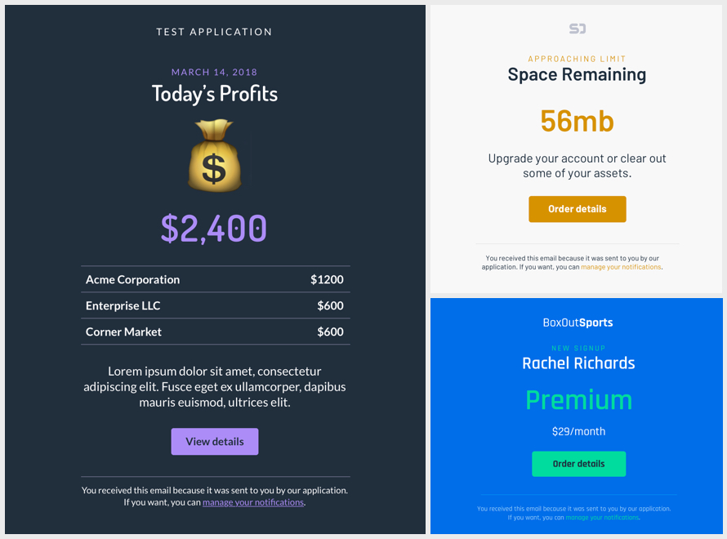Click the Rachel Richards name heading
The height and width of the screenshot is (539, 727).
578,363
